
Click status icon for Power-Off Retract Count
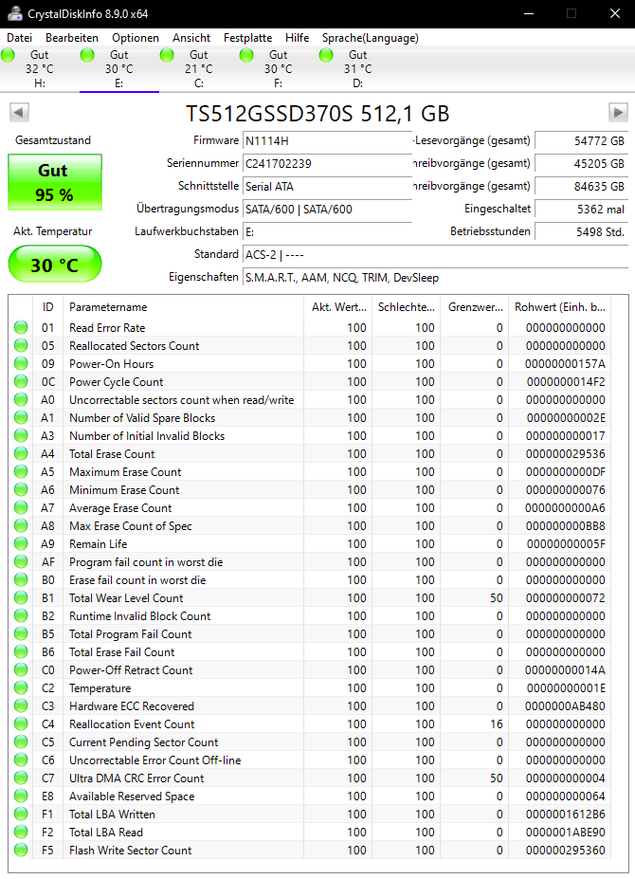coord(21,669)
